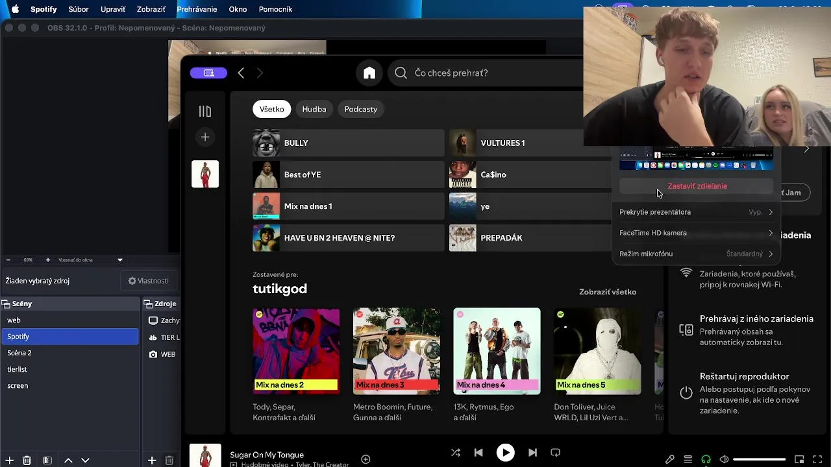This screenshot has height=467, width=831.
Task: Select the Podcasty filter chip
Action: tap(361, 109)
